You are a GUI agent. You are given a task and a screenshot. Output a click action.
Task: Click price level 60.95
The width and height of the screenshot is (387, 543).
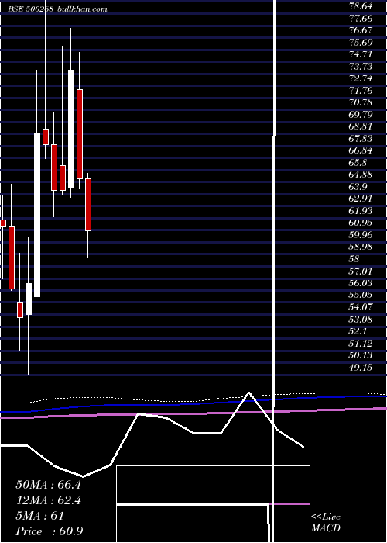[361, 223]
